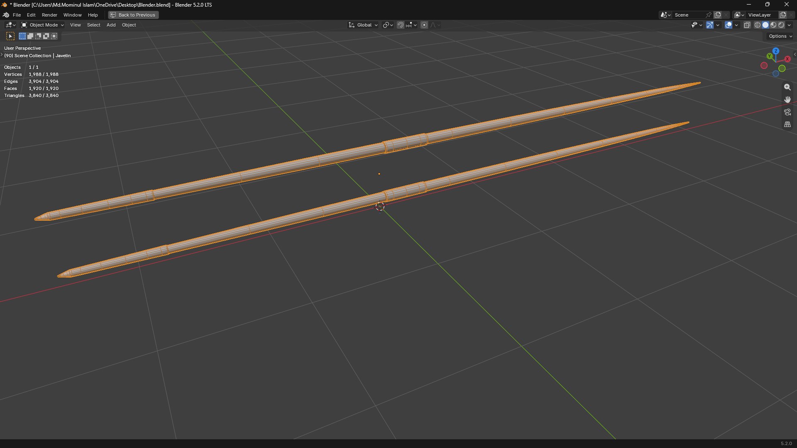
Task: Click the Scene name field
Action: tap(689, 15)
